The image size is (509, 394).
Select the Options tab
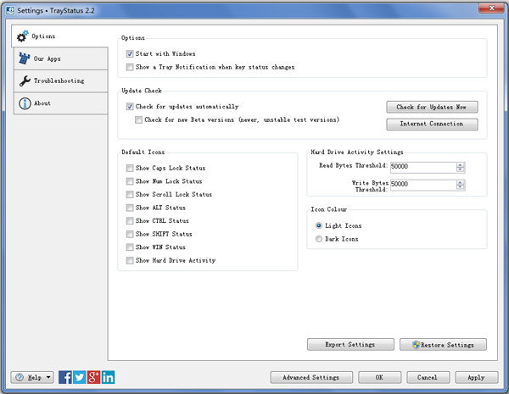[x=60, y=36]
